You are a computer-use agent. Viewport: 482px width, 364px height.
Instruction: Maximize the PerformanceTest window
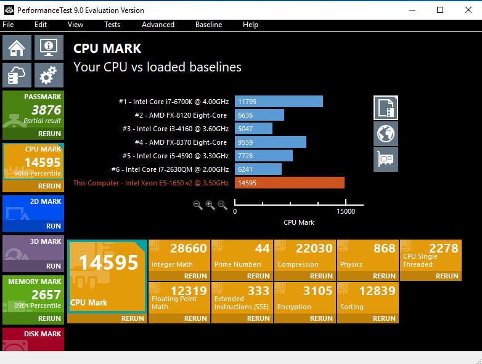440,10
